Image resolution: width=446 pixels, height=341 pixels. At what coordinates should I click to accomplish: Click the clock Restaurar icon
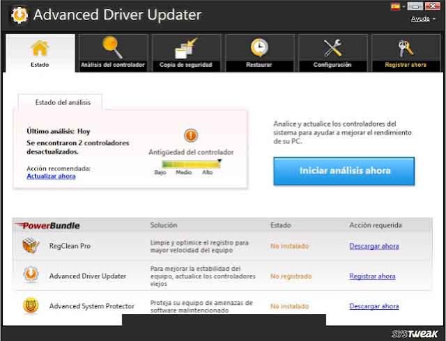(259, 47)
